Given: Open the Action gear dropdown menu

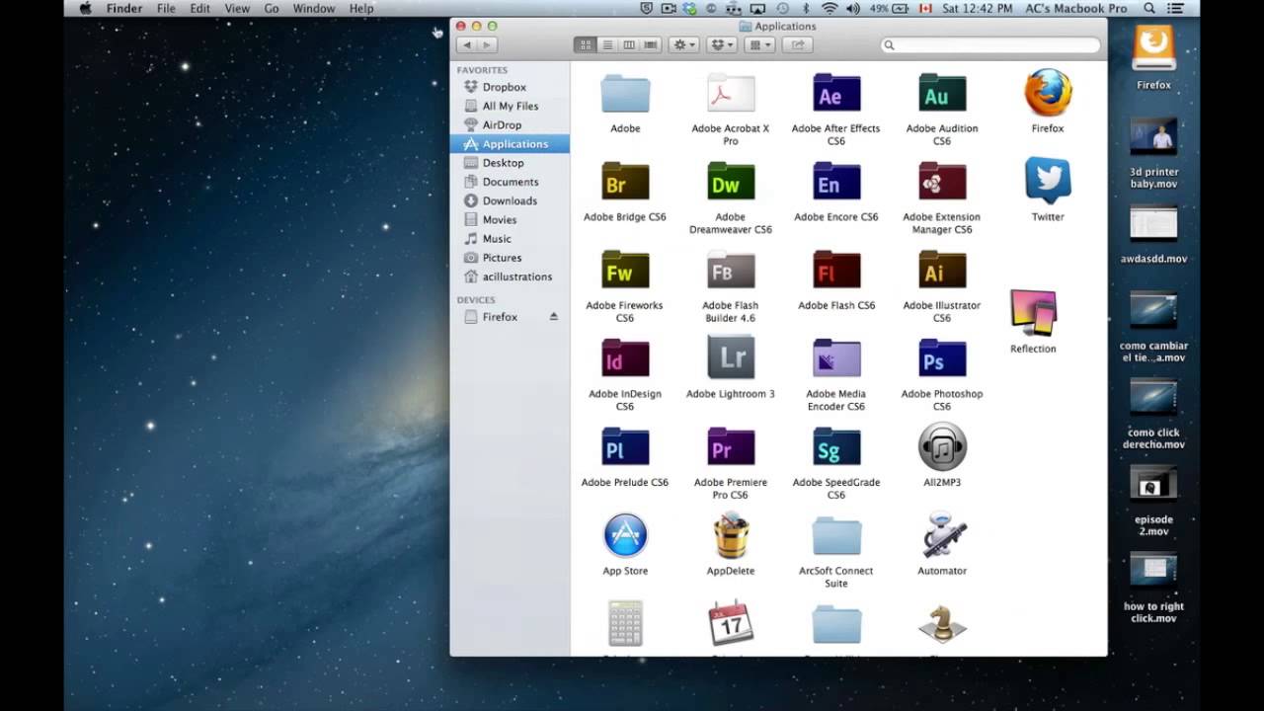Looking at the screenshot, I should pos(683,44).
